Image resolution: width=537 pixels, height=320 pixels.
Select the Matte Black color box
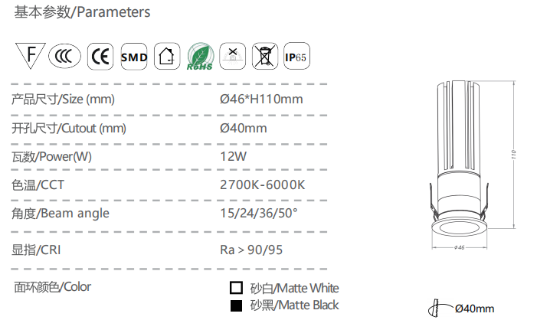click(236, 305)
